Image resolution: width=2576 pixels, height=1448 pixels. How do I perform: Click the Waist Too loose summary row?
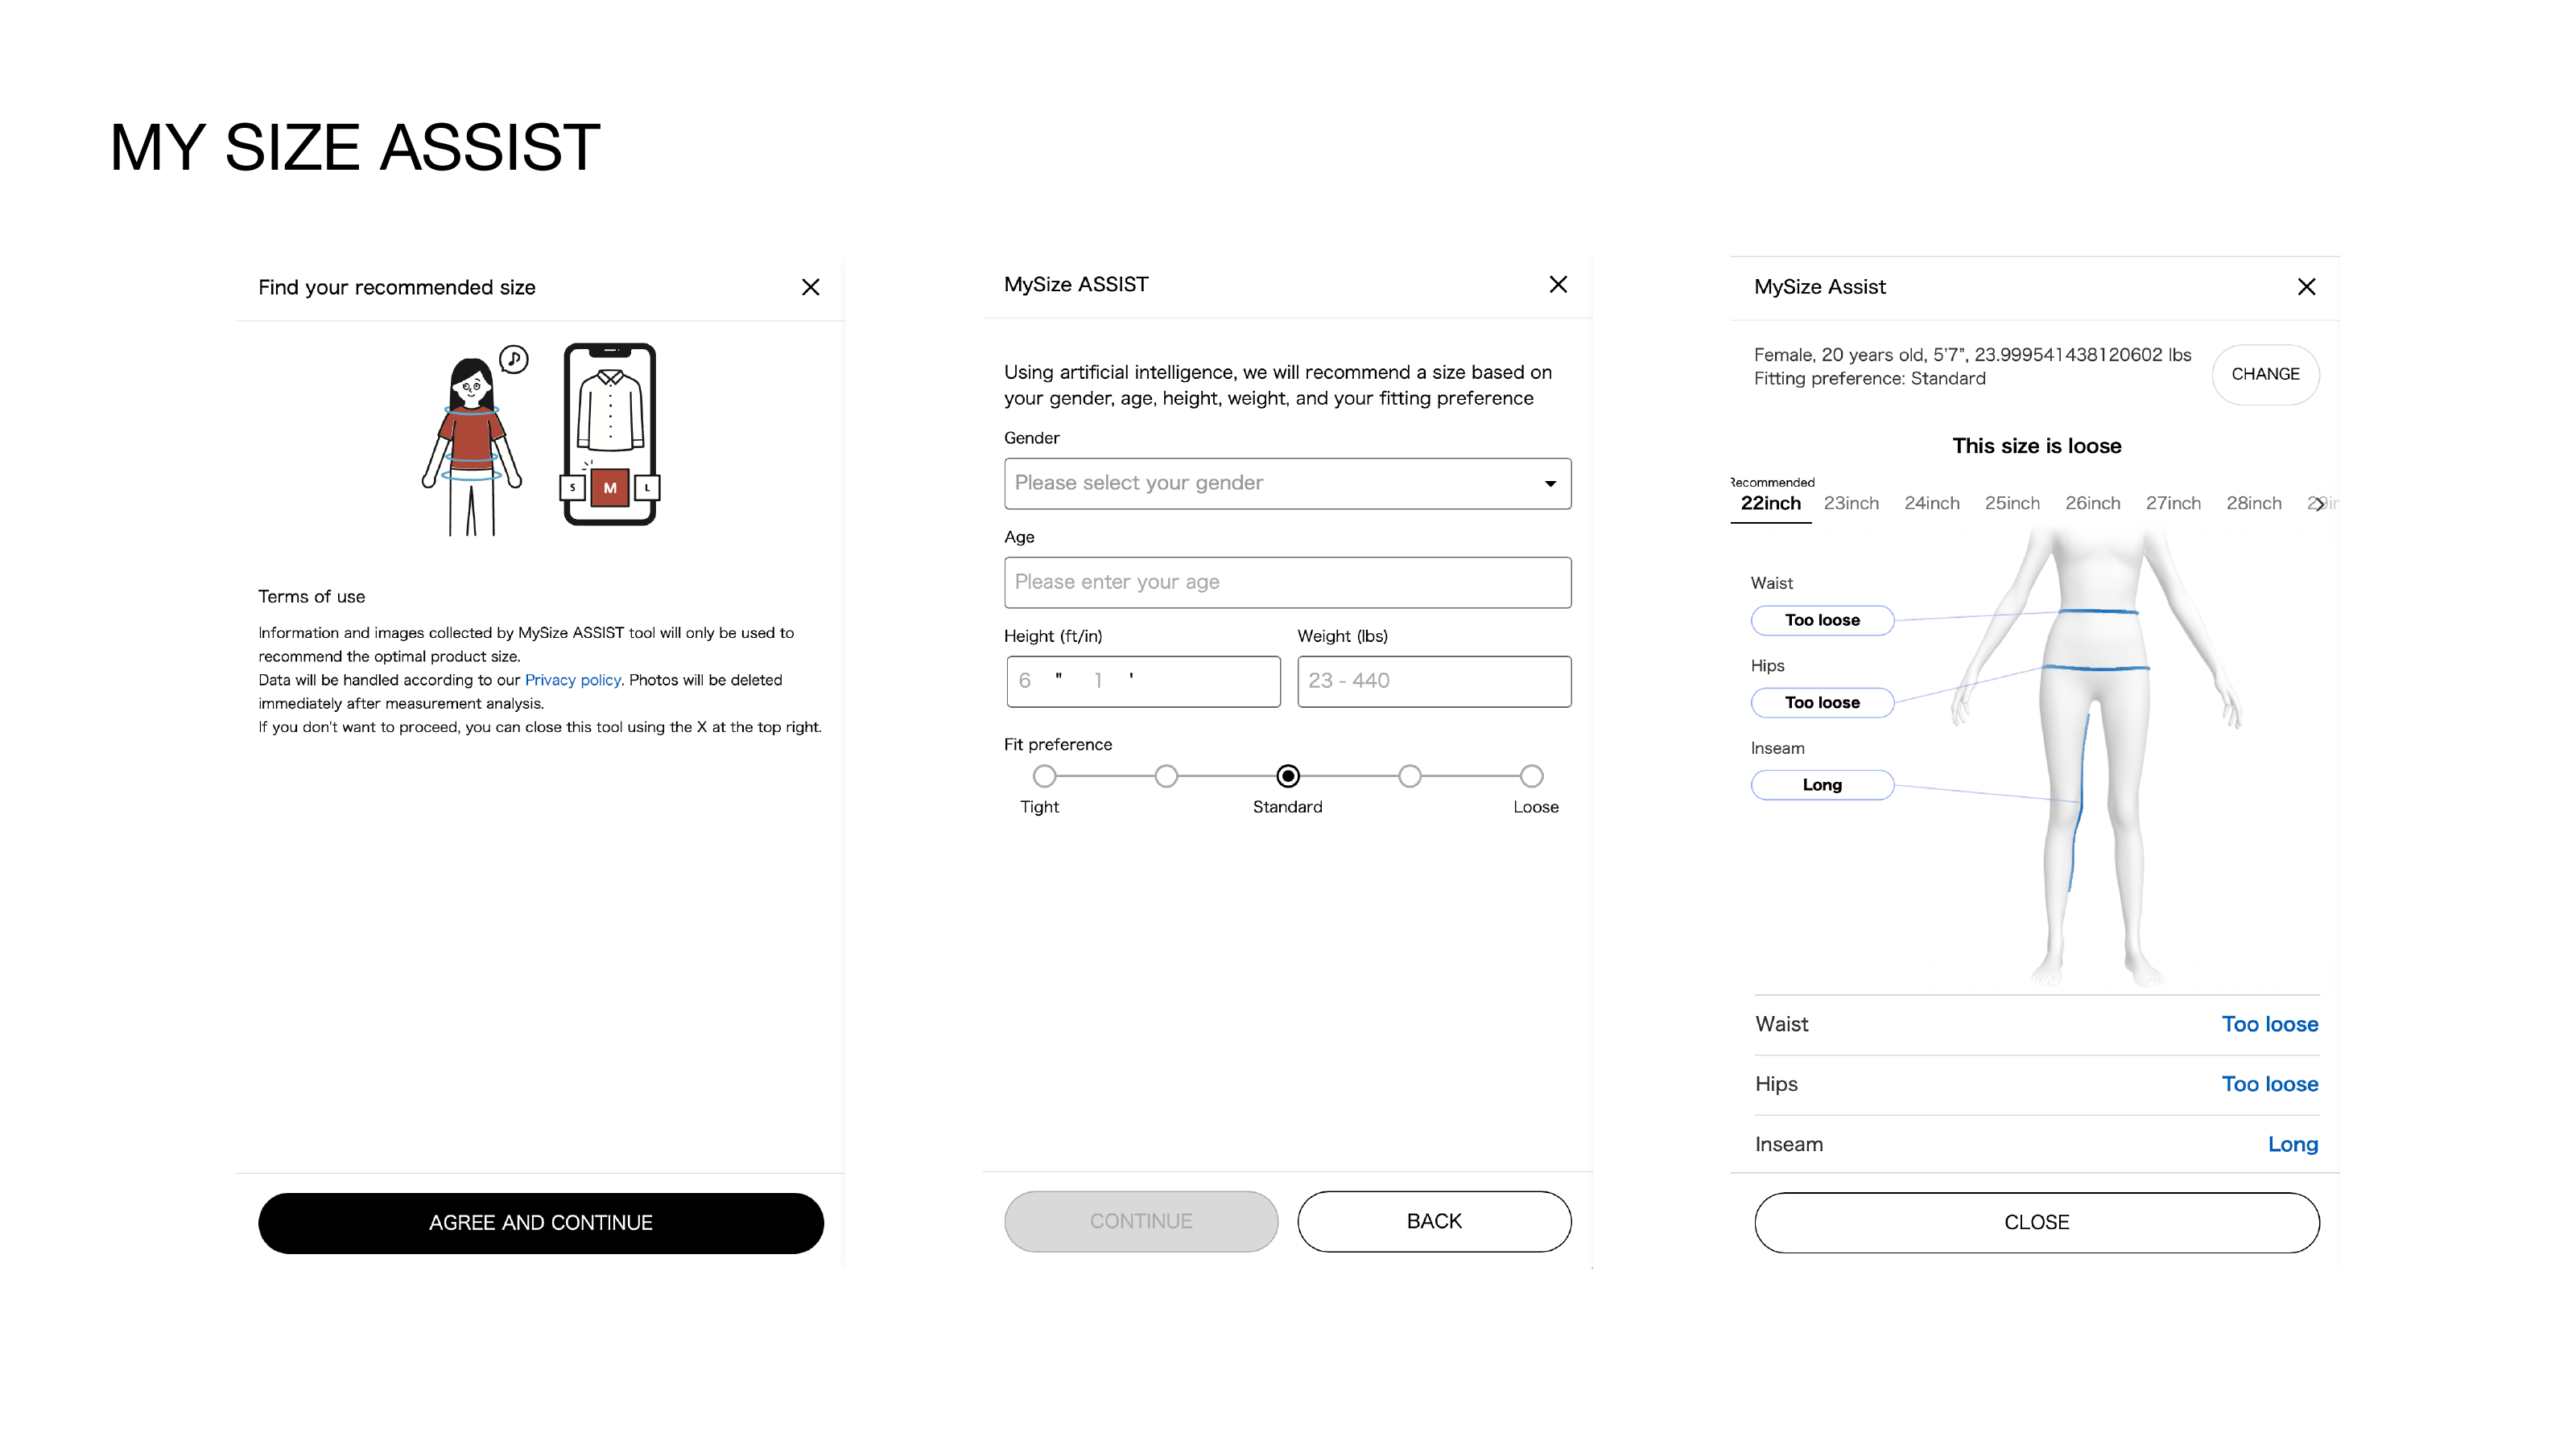point(2036,1024)
